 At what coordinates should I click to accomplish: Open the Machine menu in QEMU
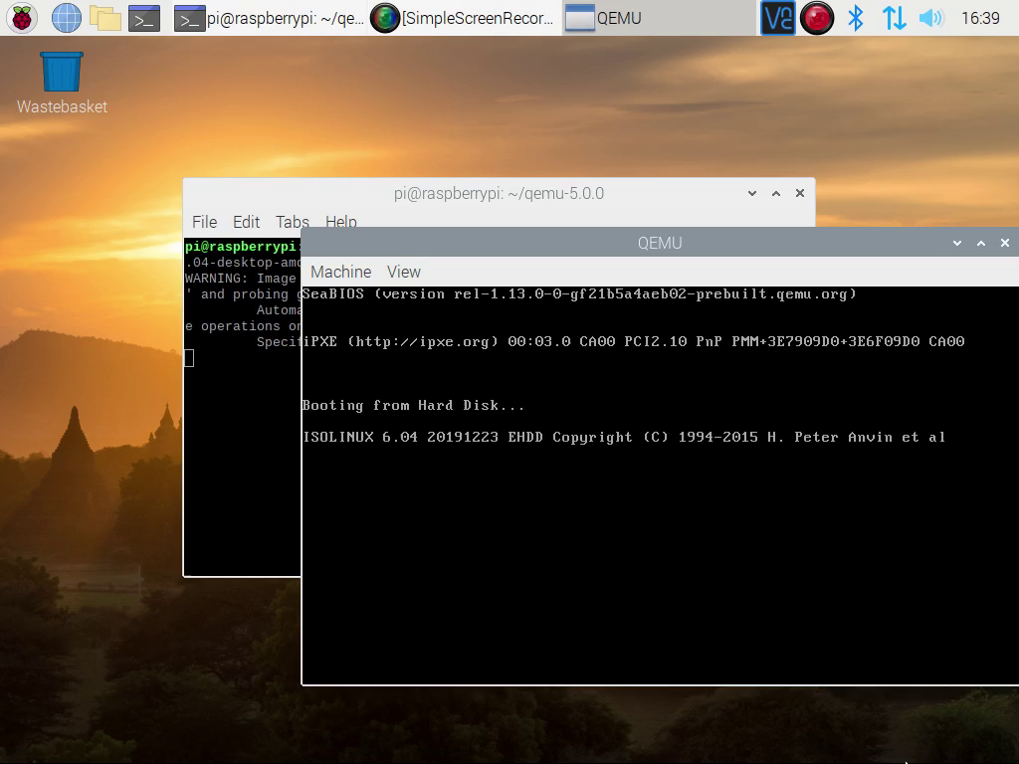[x=341, y=272]
